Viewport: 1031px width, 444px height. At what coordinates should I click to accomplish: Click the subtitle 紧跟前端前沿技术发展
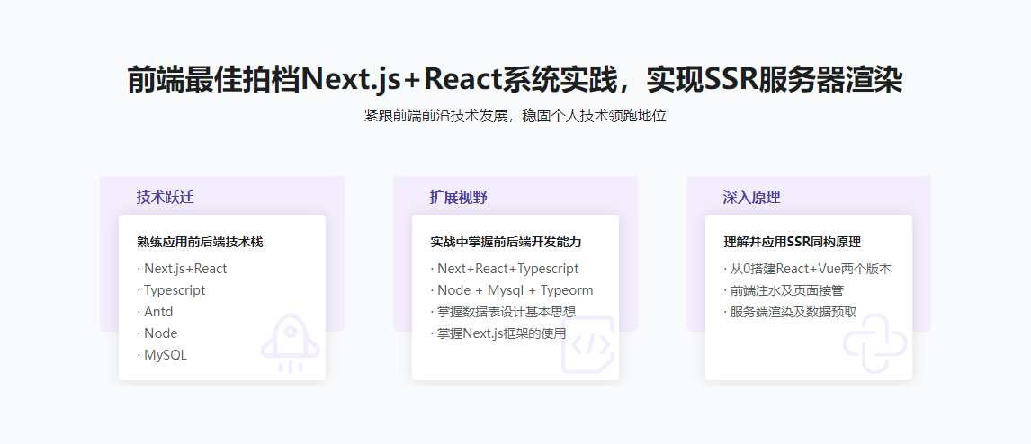pyautogui.click(x=515, y=116)
